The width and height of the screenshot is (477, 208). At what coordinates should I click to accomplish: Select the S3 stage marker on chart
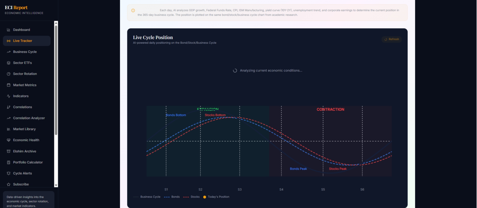[x=240, y=189]
